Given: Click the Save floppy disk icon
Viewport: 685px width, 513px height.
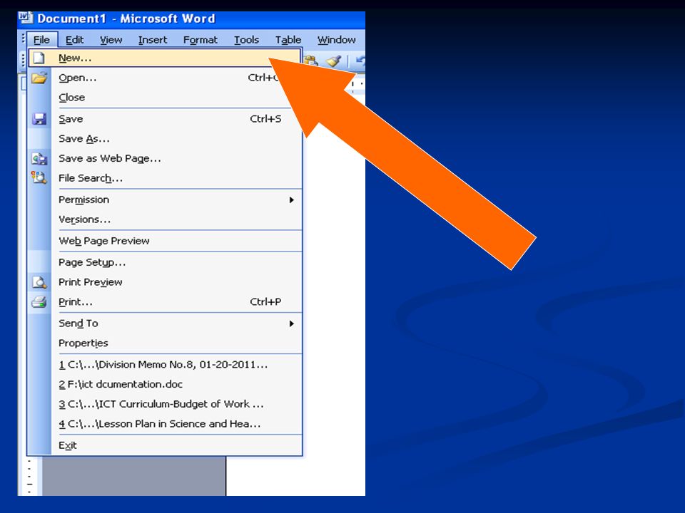Looking at the screenshot, I should pyautogui.click(x=39, y=119).
